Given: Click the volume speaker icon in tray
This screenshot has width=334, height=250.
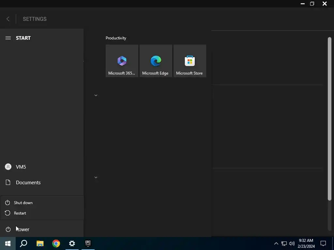Looking at the screenshot, I should point(292,243).
